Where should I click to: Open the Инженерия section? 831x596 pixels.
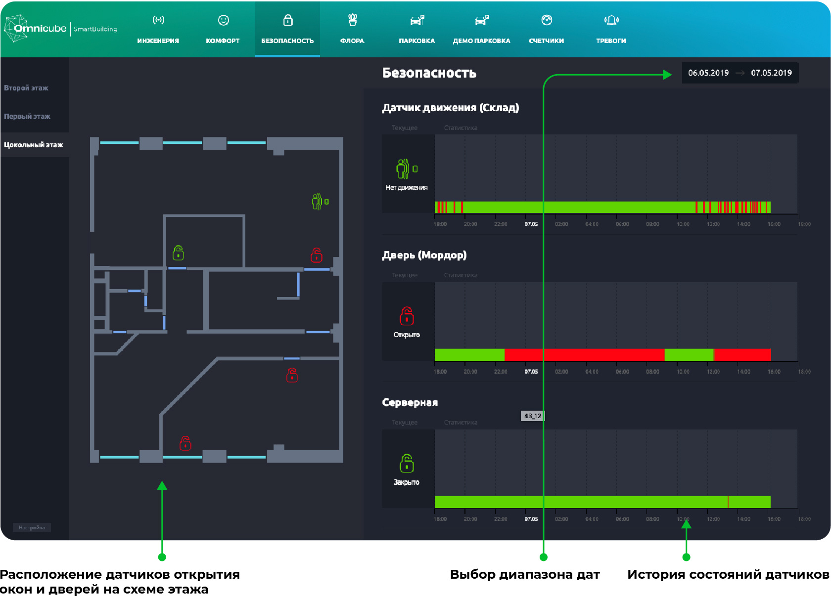pos(158,29)
